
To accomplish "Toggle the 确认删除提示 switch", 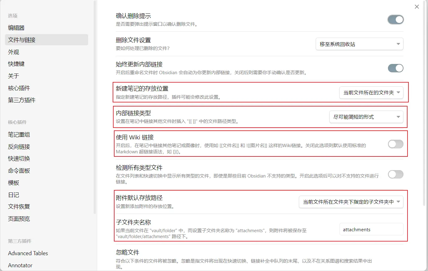I will click(x=395, y=20).
